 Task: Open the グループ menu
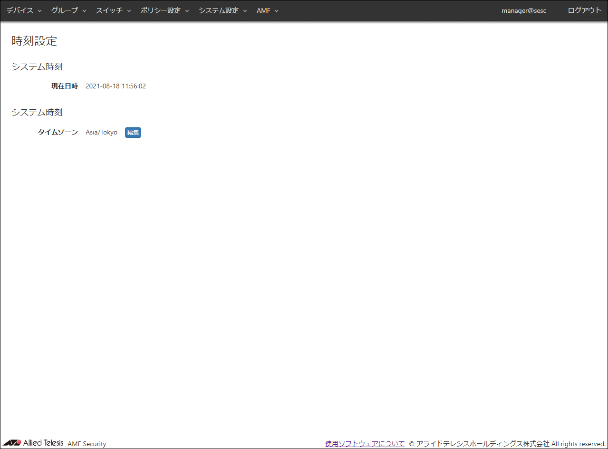68,10
